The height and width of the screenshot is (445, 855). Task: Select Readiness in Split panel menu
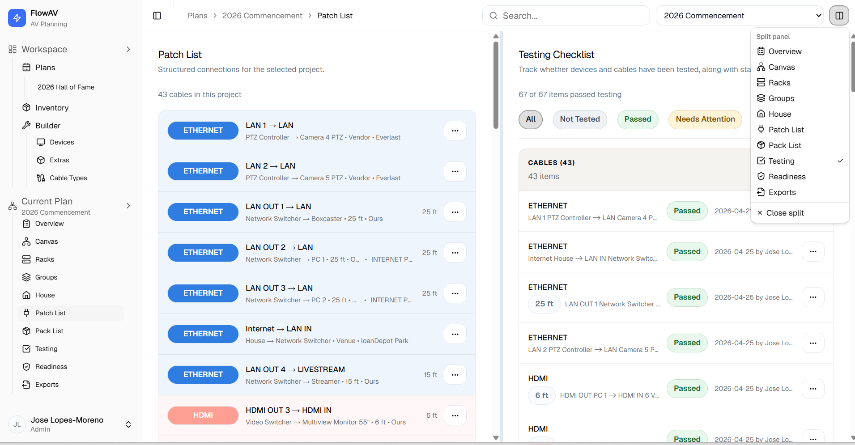coord(800,177)
